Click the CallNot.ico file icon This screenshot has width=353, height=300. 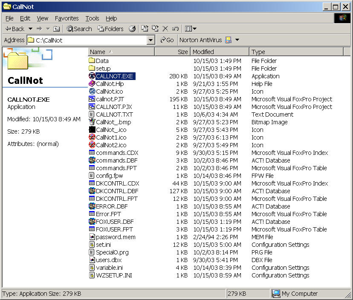pos(92,91)
